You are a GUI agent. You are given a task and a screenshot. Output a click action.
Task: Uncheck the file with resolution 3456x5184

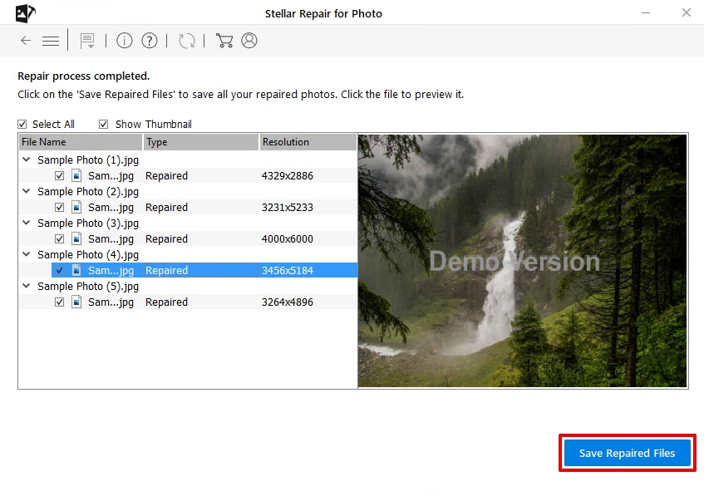coord(59,271)
